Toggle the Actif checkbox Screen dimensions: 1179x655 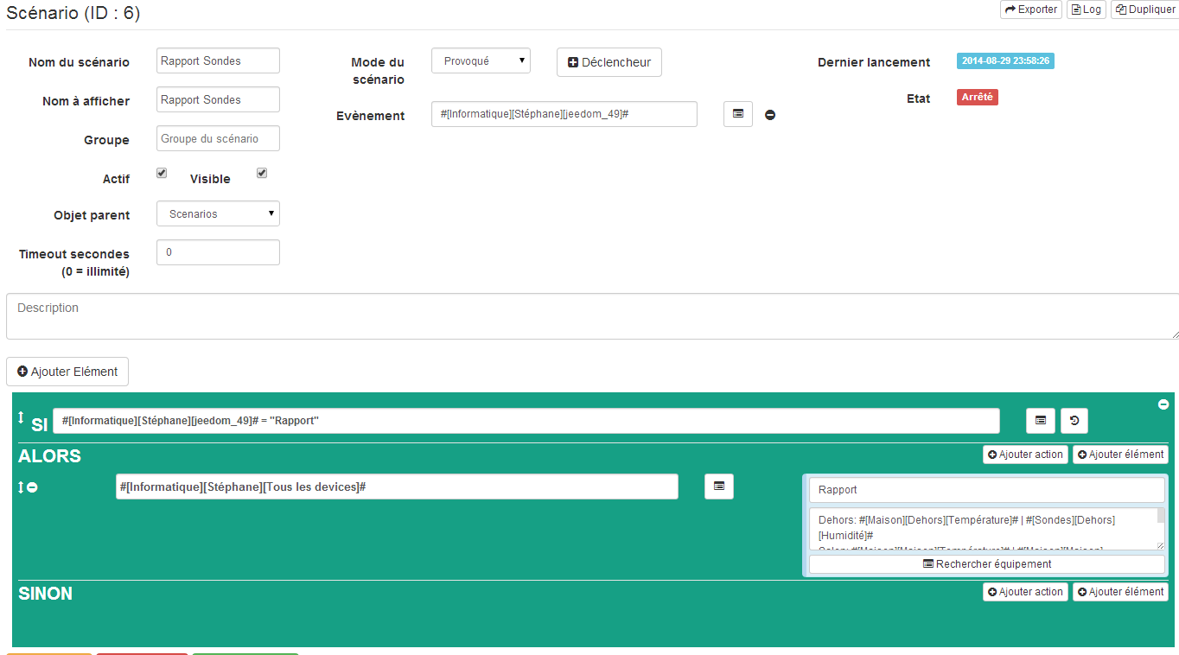coord(162,173)
